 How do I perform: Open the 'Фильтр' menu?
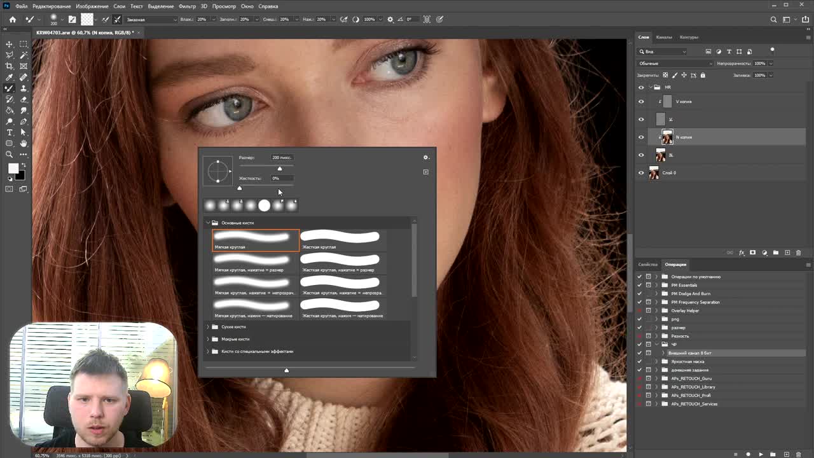[x=187, y=6]
